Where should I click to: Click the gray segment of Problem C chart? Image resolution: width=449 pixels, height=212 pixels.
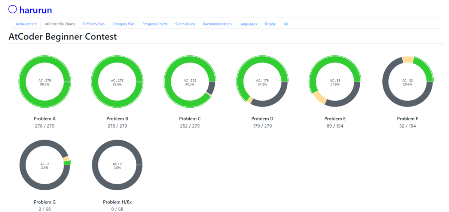coord(211,88)
